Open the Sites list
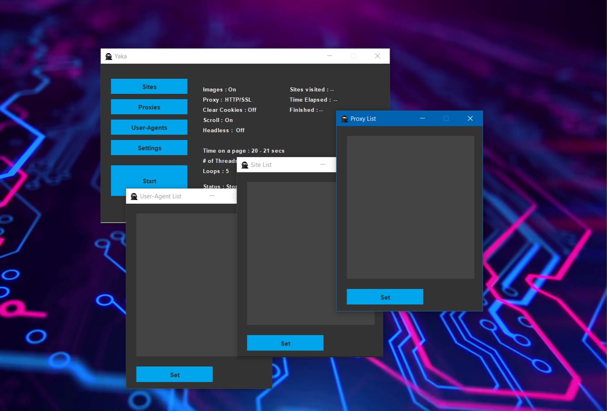The height and width of the screenshot is (411, 607). 149,87
